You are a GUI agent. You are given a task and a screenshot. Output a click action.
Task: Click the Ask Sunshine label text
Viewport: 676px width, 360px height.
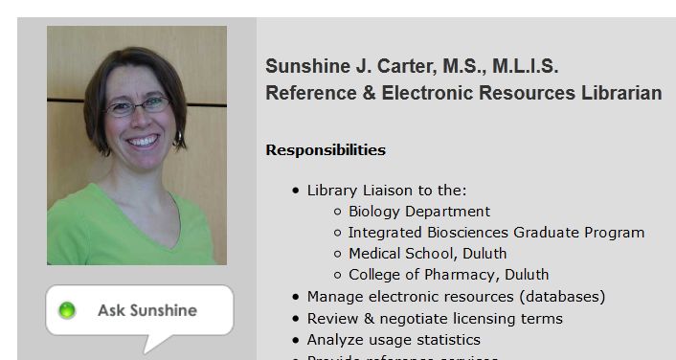point(147,310)
